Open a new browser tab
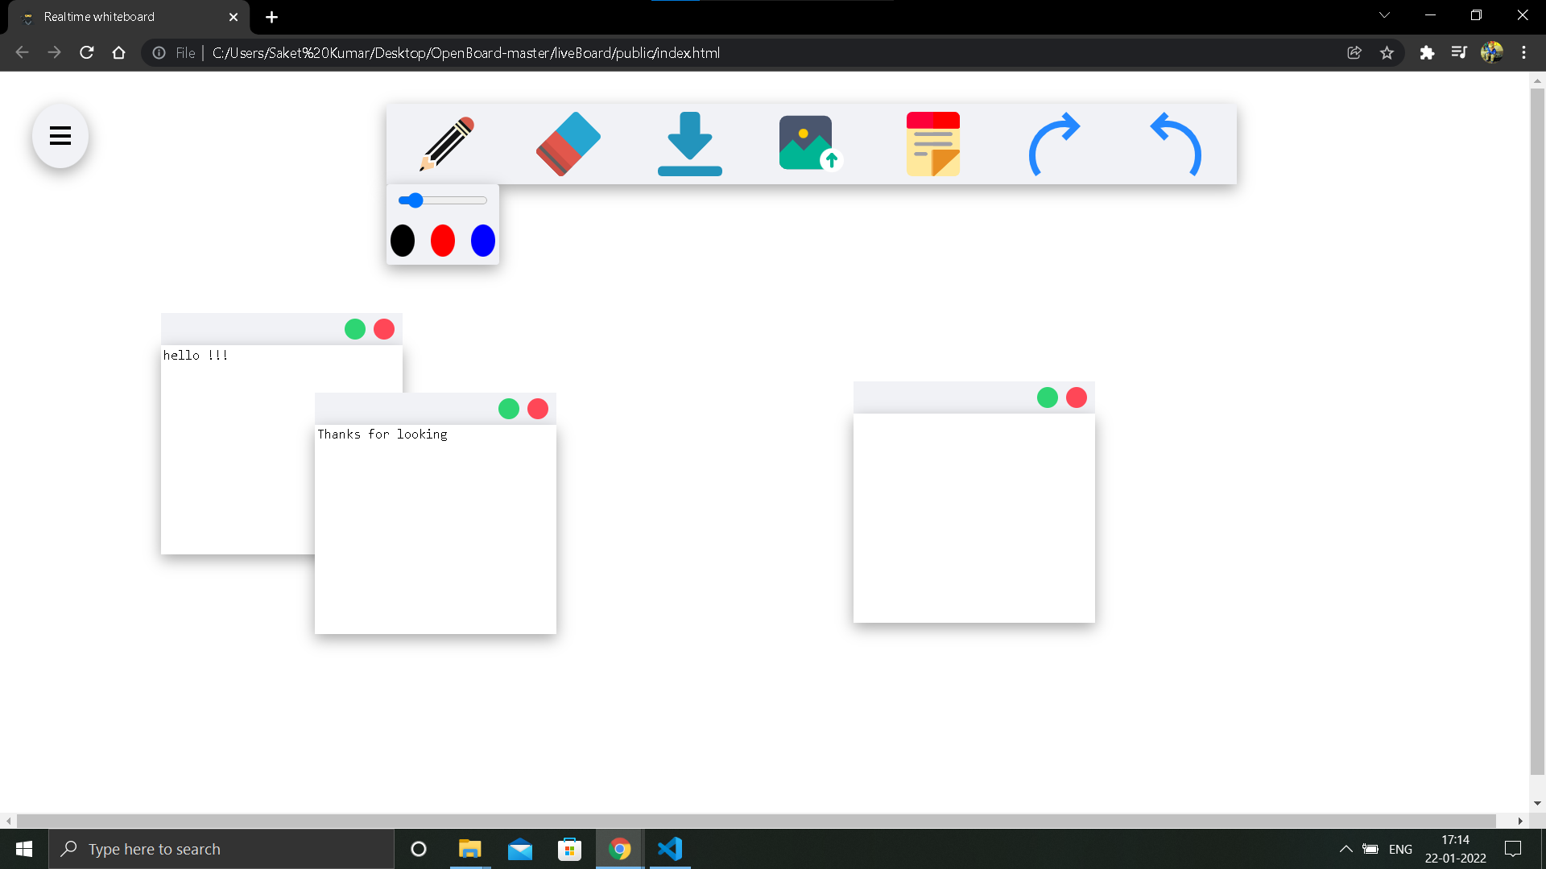Screen dimensions: 1546x869 click(271, 17)
